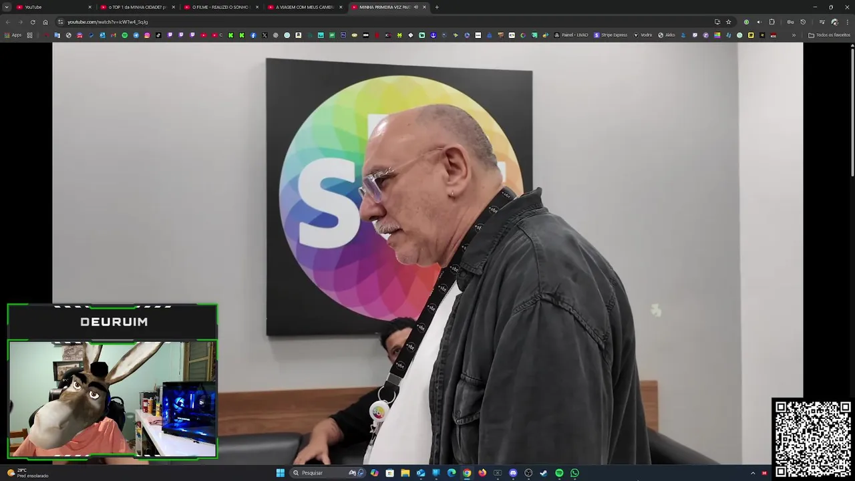Open Microsoft Edge from the taskbar
The width and height of the screenshot is (855, 481).
pos(452,473)
